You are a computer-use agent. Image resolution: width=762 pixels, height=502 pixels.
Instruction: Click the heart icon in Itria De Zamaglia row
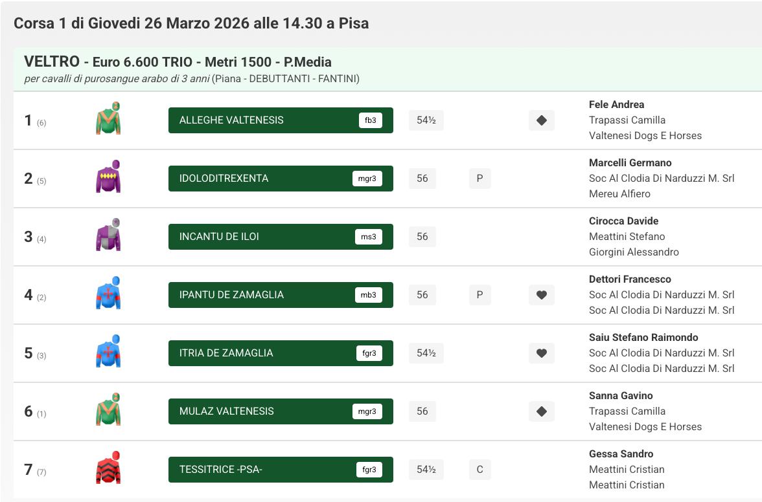[x=542, y=353]
